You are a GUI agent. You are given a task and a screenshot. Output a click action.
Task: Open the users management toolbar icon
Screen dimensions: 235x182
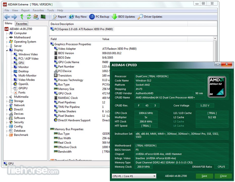click(x=36, y=17)
